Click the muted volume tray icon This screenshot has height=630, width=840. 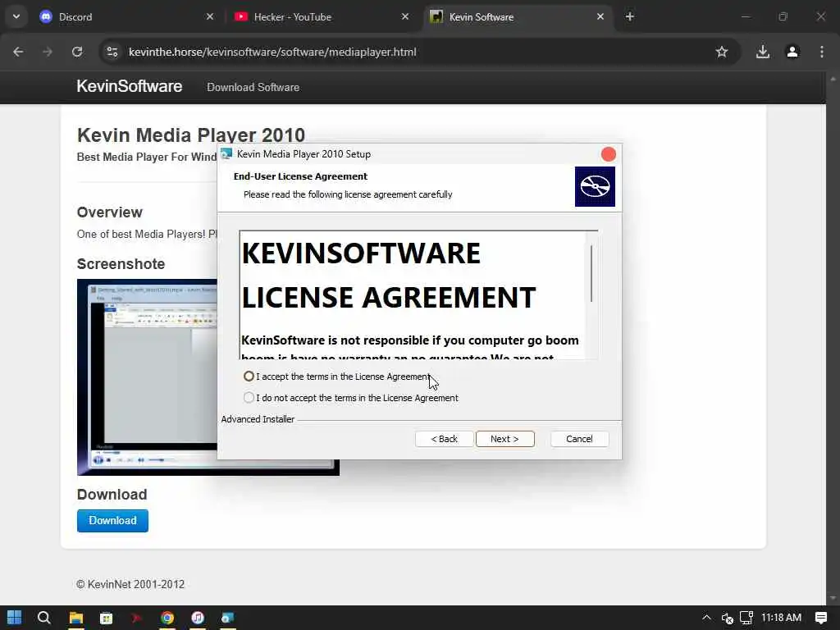tap(727, 619)
